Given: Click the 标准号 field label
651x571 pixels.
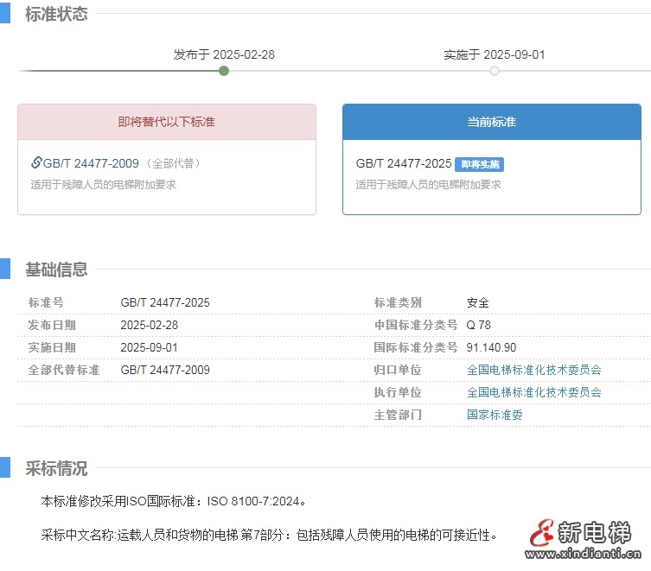Looking at the screenshot, I should pos(46,302).
